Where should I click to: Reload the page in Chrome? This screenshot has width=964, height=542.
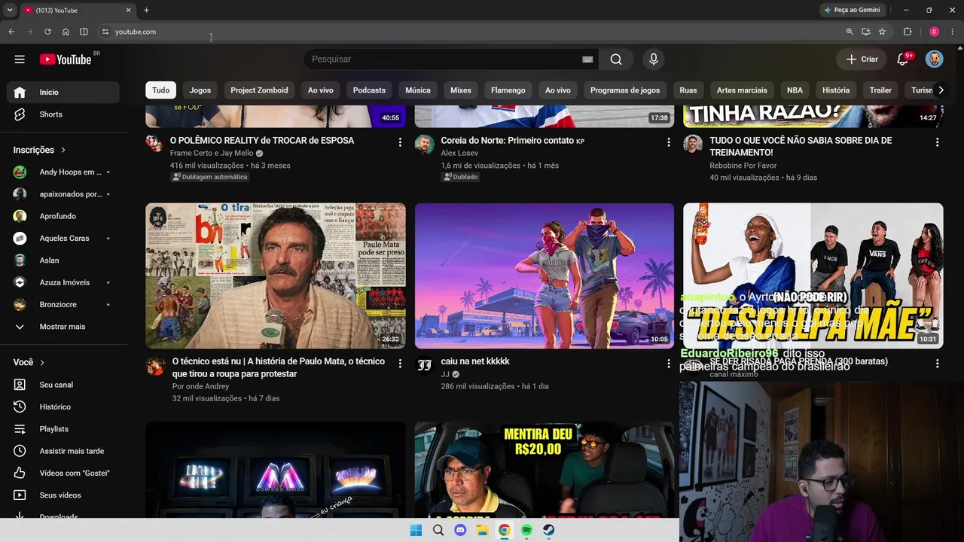(x=47, y=32)
